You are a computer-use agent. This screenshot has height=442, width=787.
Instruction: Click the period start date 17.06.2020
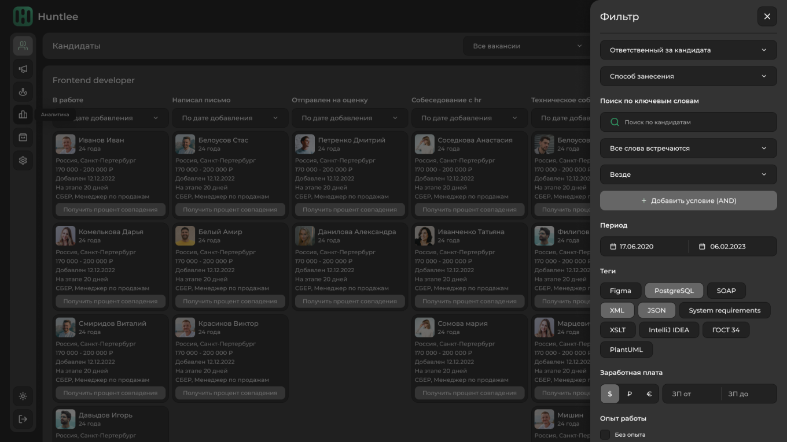coord(636,247)
